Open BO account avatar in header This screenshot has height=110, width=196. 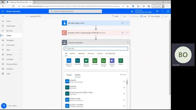168,11
